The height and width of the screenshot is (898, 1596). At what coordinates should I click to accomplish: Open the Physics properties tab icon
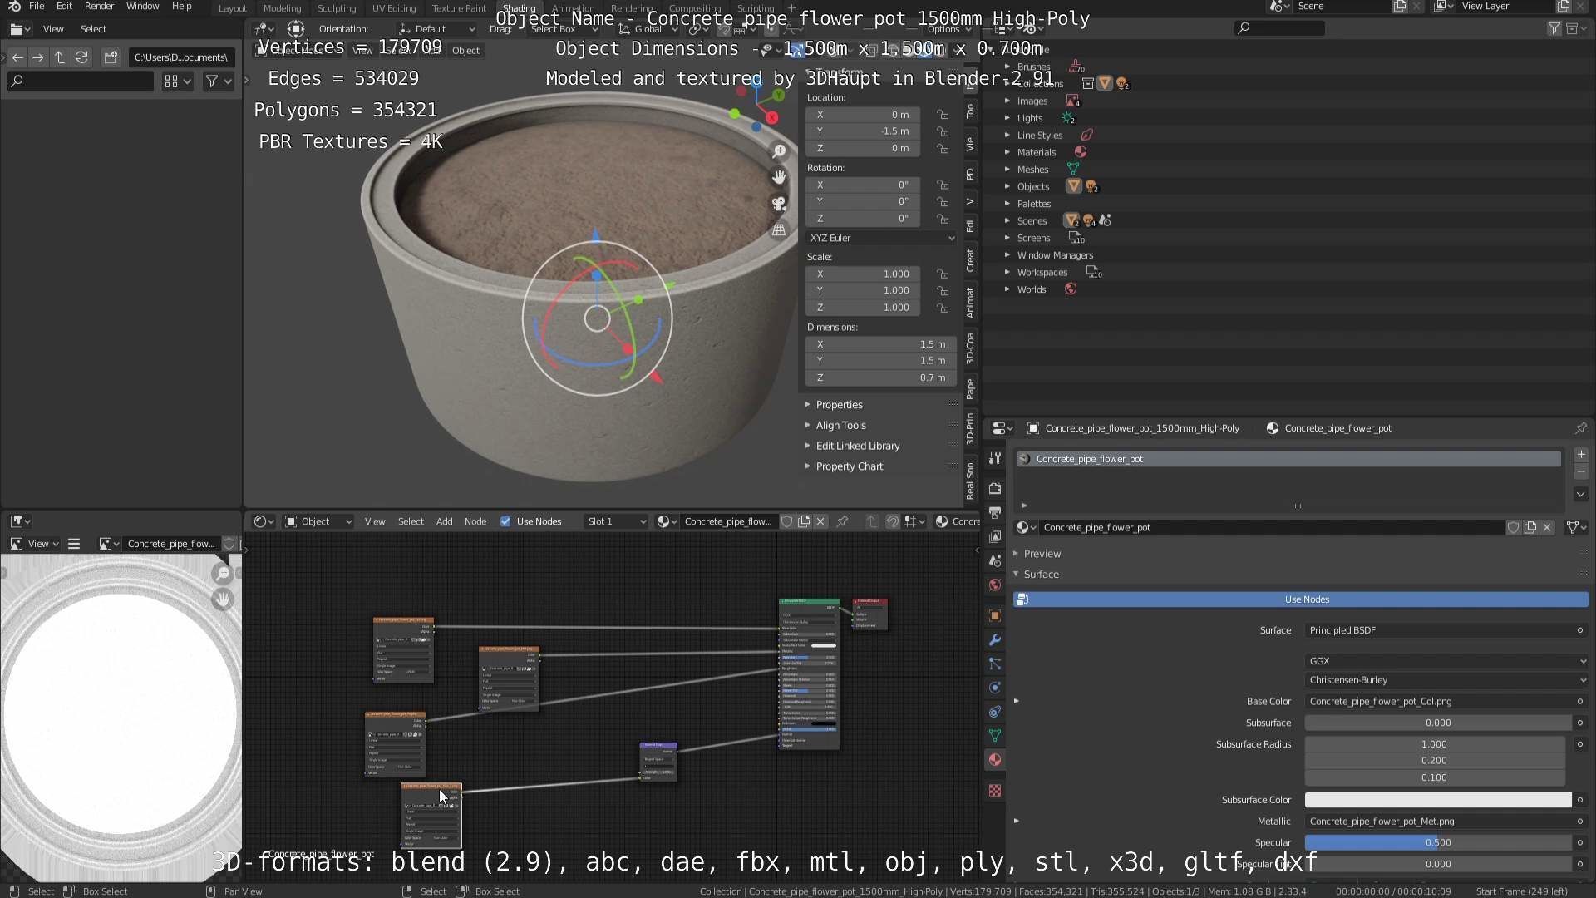coord(994,688)
